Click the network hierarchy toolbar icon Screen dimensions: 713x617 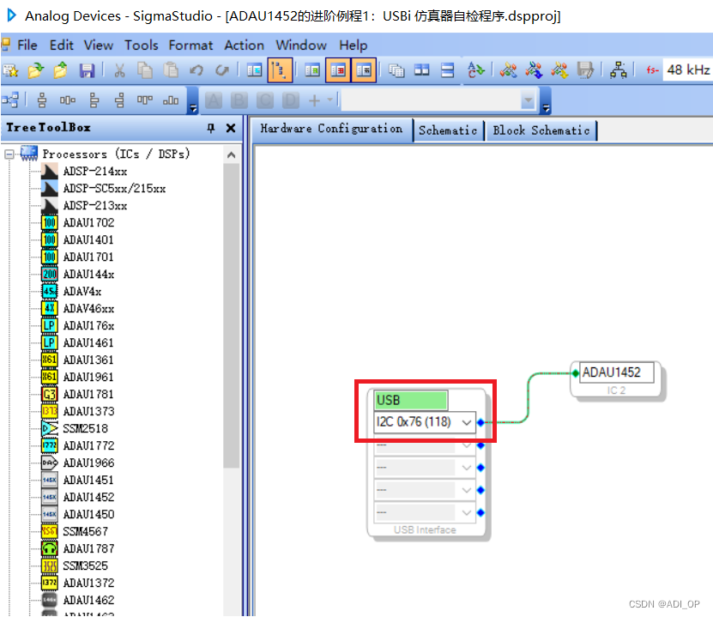pyautogui.click(x=618, y=70)
